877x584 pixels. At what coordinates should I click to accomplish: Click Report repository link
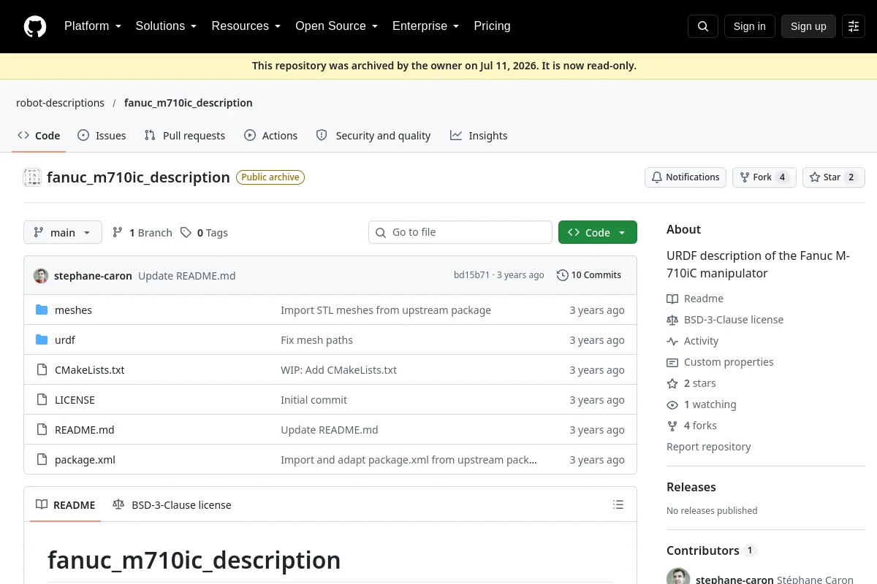pyautogui.click(x=708, y=447)
